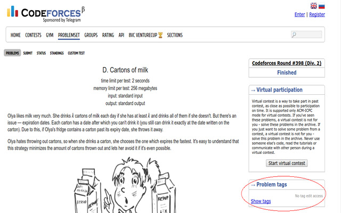
Task: Click the Codeforces logo
Action: tap(46, 14)
